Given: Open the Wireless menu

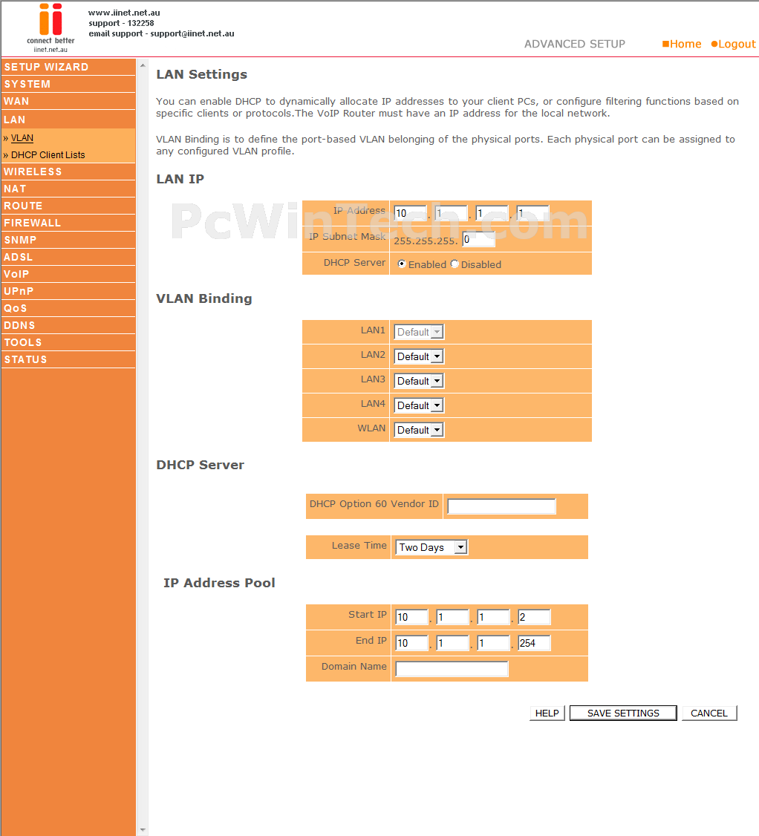Looking at the screenshot, I should (x=68, y=172).
